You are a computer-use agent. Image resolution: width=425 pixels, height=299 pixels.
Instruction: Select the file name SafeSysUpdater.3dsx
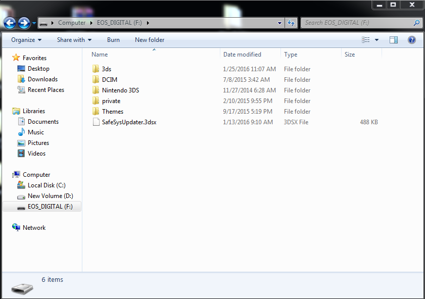129,122
